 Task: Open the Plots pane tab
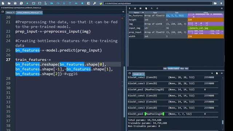pyautogui.click(x=182, y=68)
